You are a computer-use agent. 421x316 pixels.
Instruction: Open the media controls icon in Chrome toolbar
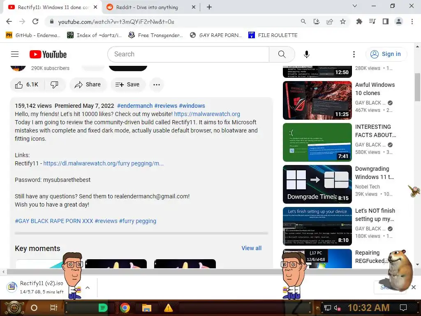click(x=372, y=21)
